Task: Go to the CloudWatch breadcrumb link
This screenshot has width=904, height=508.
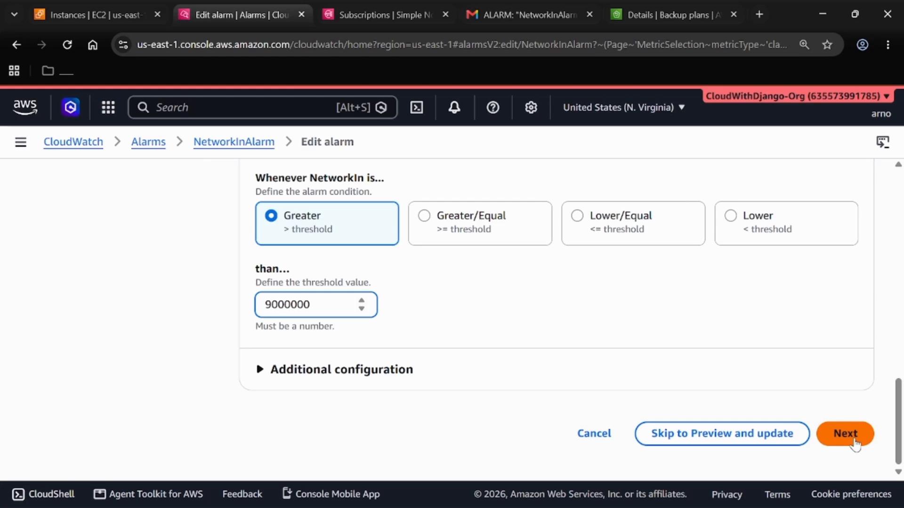Action: pos(73,142)
